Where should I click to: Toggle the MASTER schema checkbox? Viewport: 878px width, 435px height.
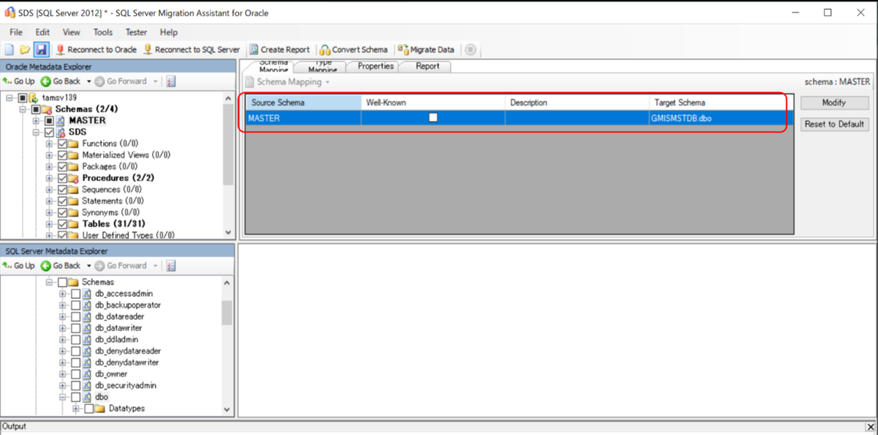[x=49, y=121]
